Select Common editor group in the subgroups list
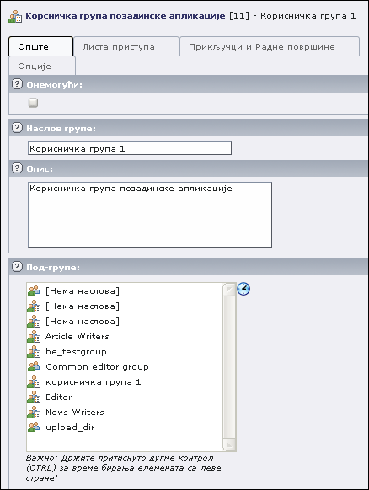The width and height of the screenshot is (369, 490). pos(97,366)
